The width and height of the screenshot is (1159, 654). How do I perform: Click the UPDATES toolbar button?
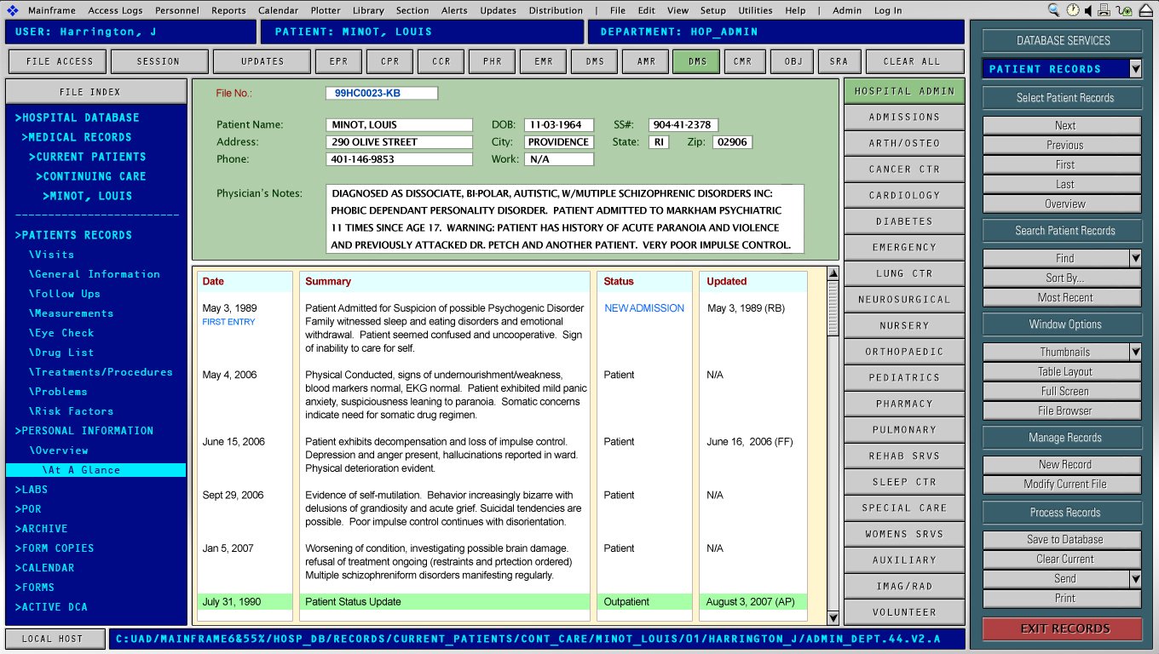tap(262, 61)
